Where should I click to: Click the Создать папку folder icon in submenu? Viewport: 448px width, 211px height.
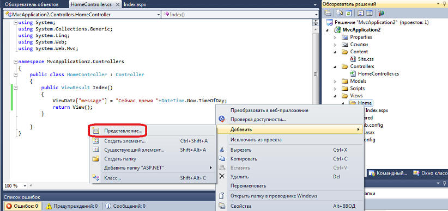point(96,159)
